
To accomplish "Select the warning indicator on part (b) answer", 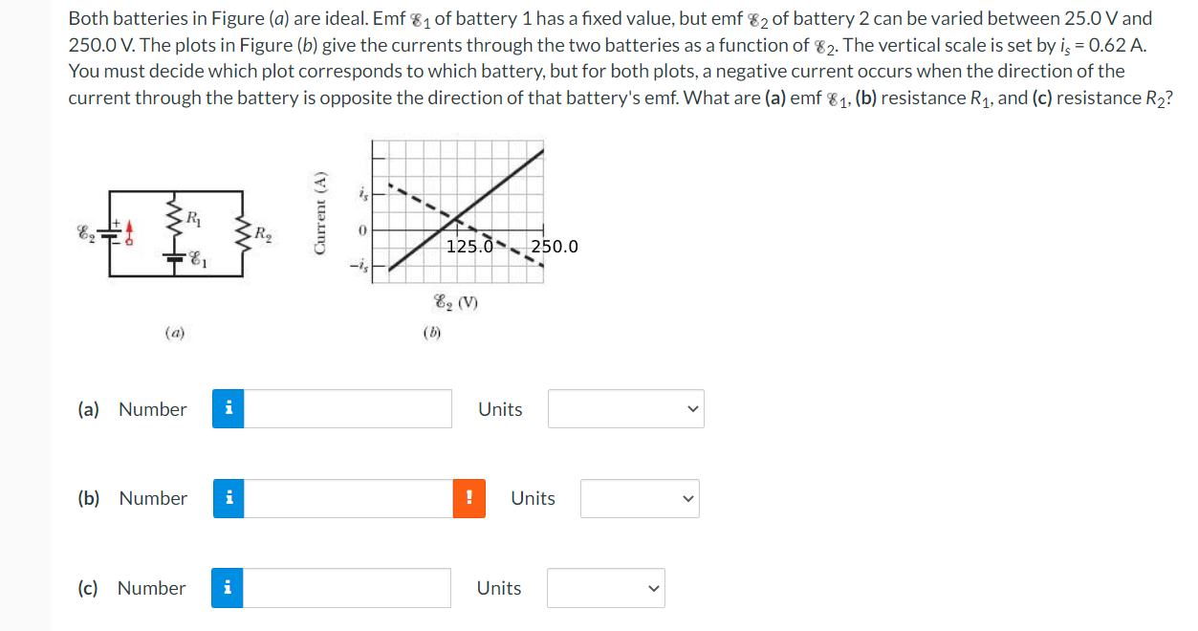I will [x=468, y=498].
